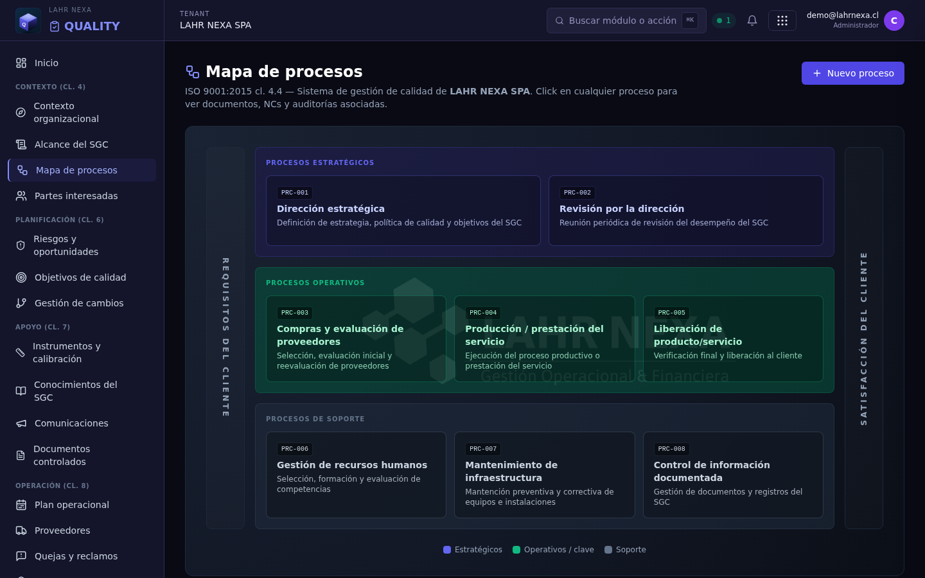The height and width of the screenshot is (578, 925).
Task: Click the Operativos / clave green swatch
Action: point(516,550)
